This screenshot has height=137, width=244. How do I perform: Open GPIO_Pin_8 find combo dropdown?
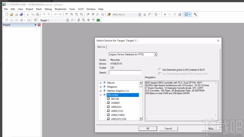140,15
